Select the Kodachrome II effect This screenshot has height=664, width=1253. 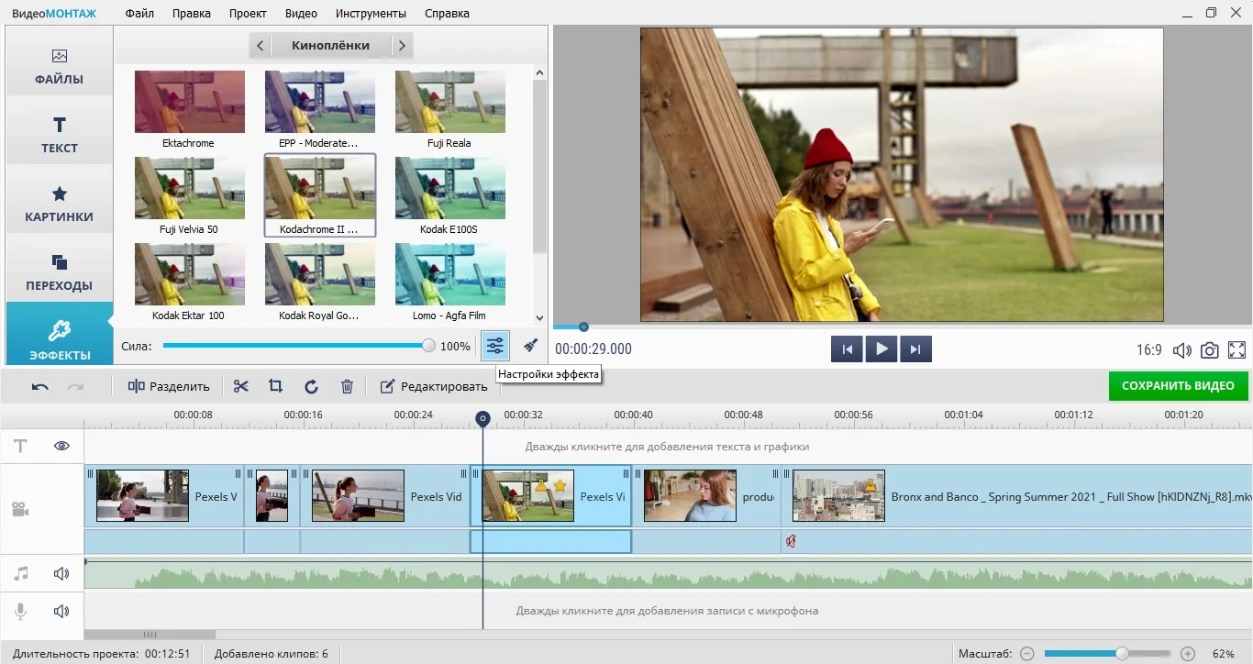pyautogui.click(x=319, y=195)
